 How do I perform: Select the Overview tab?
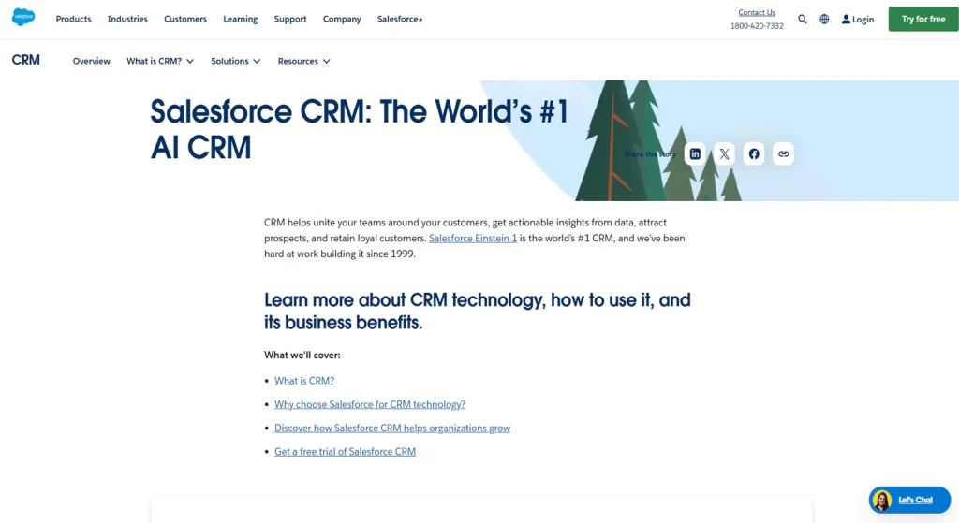click(92, 61)
